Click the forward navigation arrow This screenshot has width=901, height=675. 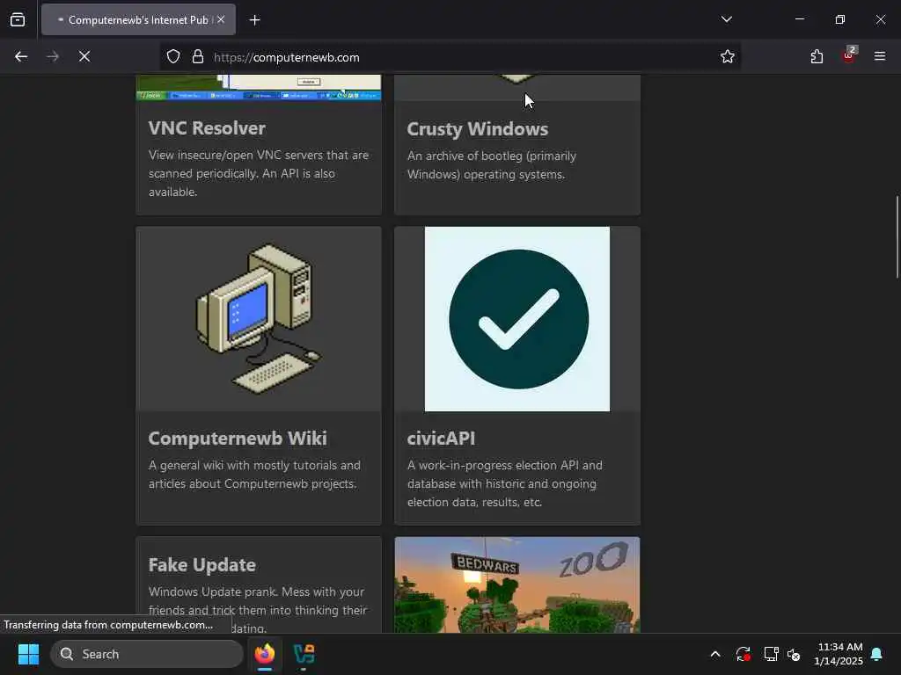[x=53, y=57]
